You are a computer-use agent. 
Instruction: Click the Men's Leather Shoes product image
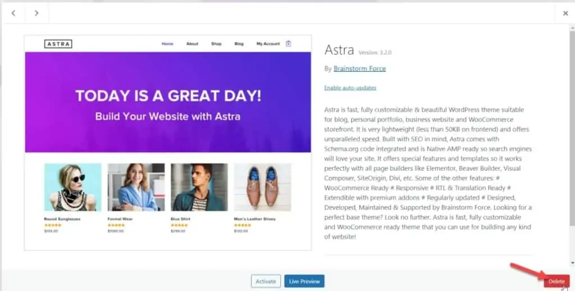pos(263,187)
